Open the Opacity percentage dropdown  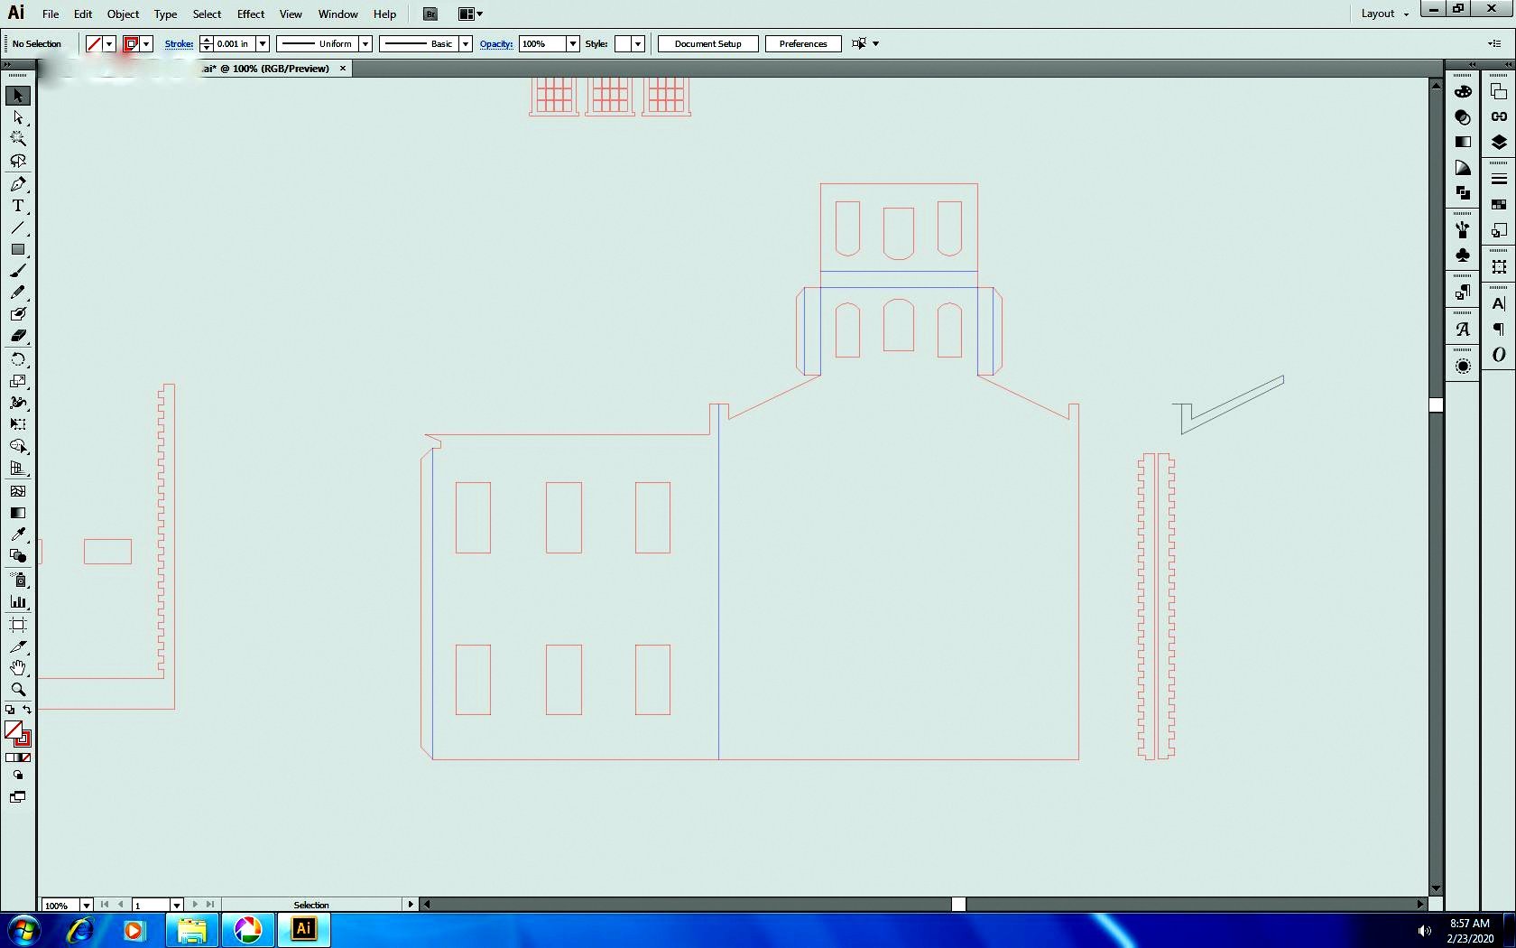coord(572,43)
